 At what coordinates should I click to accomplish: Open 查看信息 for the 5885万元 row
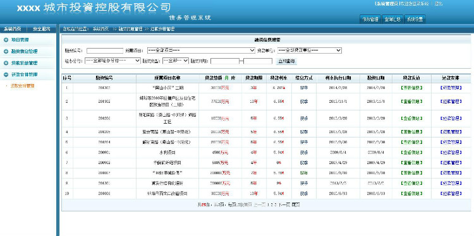[411, 163]
